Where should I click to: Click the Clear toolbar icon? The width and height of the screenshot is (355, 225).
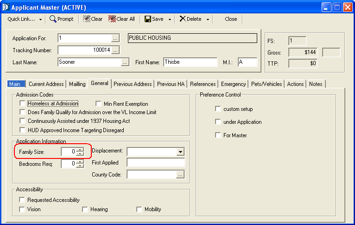[87, 19]
